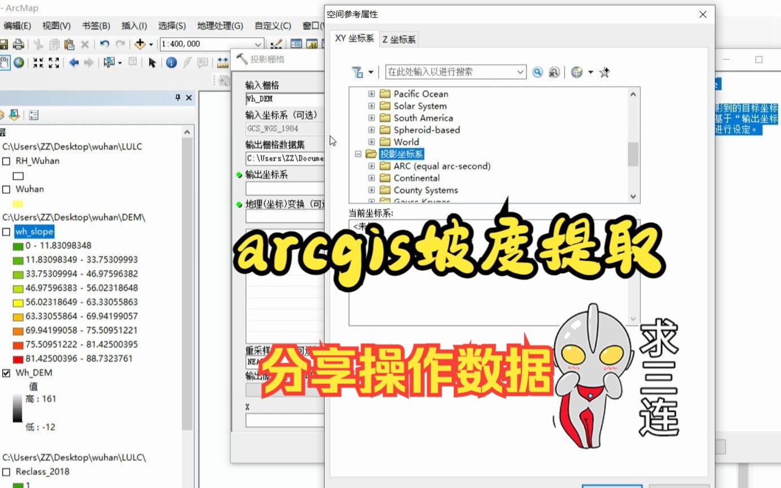Toggle the RH_Wuhan layer checkbox
The height and width of the screenshot is (488, 781).
tap(6, 161)
